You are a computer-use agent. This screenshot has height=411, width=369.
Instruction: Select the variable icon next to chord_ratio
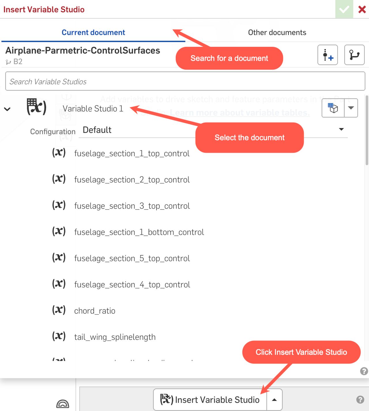pos(59,310)
